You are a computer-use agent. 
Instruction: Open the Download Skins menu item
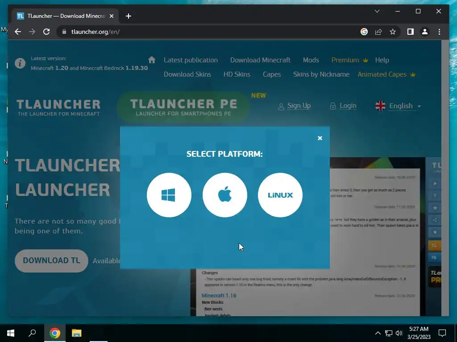[x=187, y=74]
